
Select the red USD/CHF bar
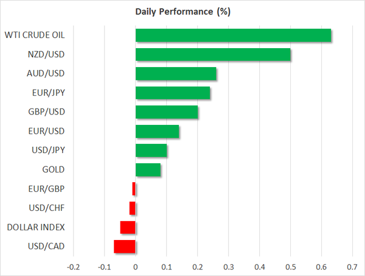coord(132,208)
